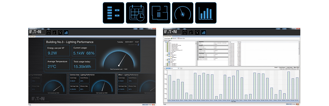Click the Office 1 - Lighting Performance title
The image size is (329, 106).
(x=128, y=75)
